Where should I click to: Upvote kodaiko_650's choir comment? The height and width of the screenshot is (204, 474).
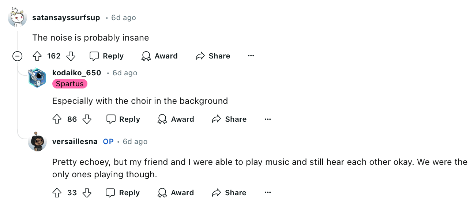click(x=57, y=119)
